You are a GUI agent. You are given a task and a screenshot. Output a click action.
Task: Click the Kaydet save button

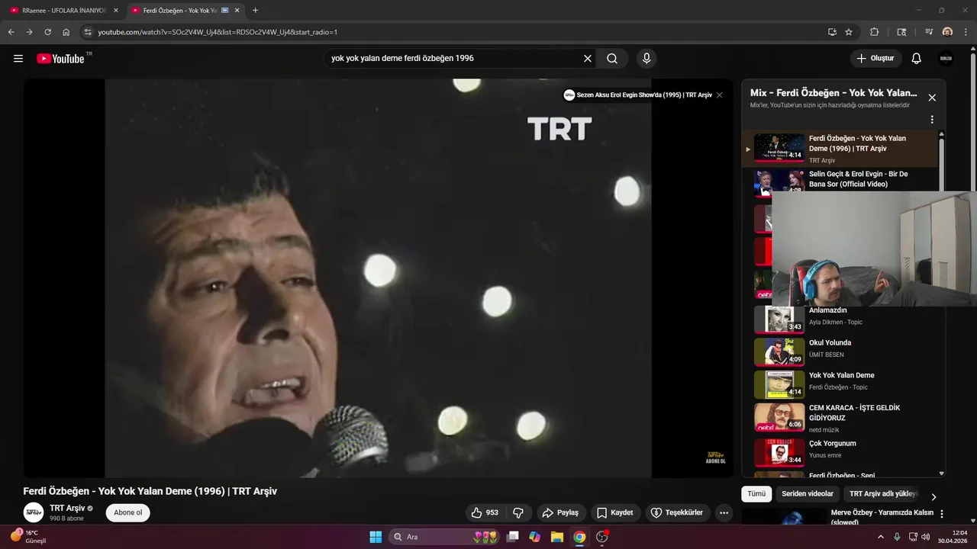[x=615, y=512]
